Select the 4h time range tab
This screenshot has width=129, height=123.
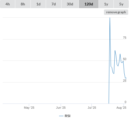(x=8, y=4)
